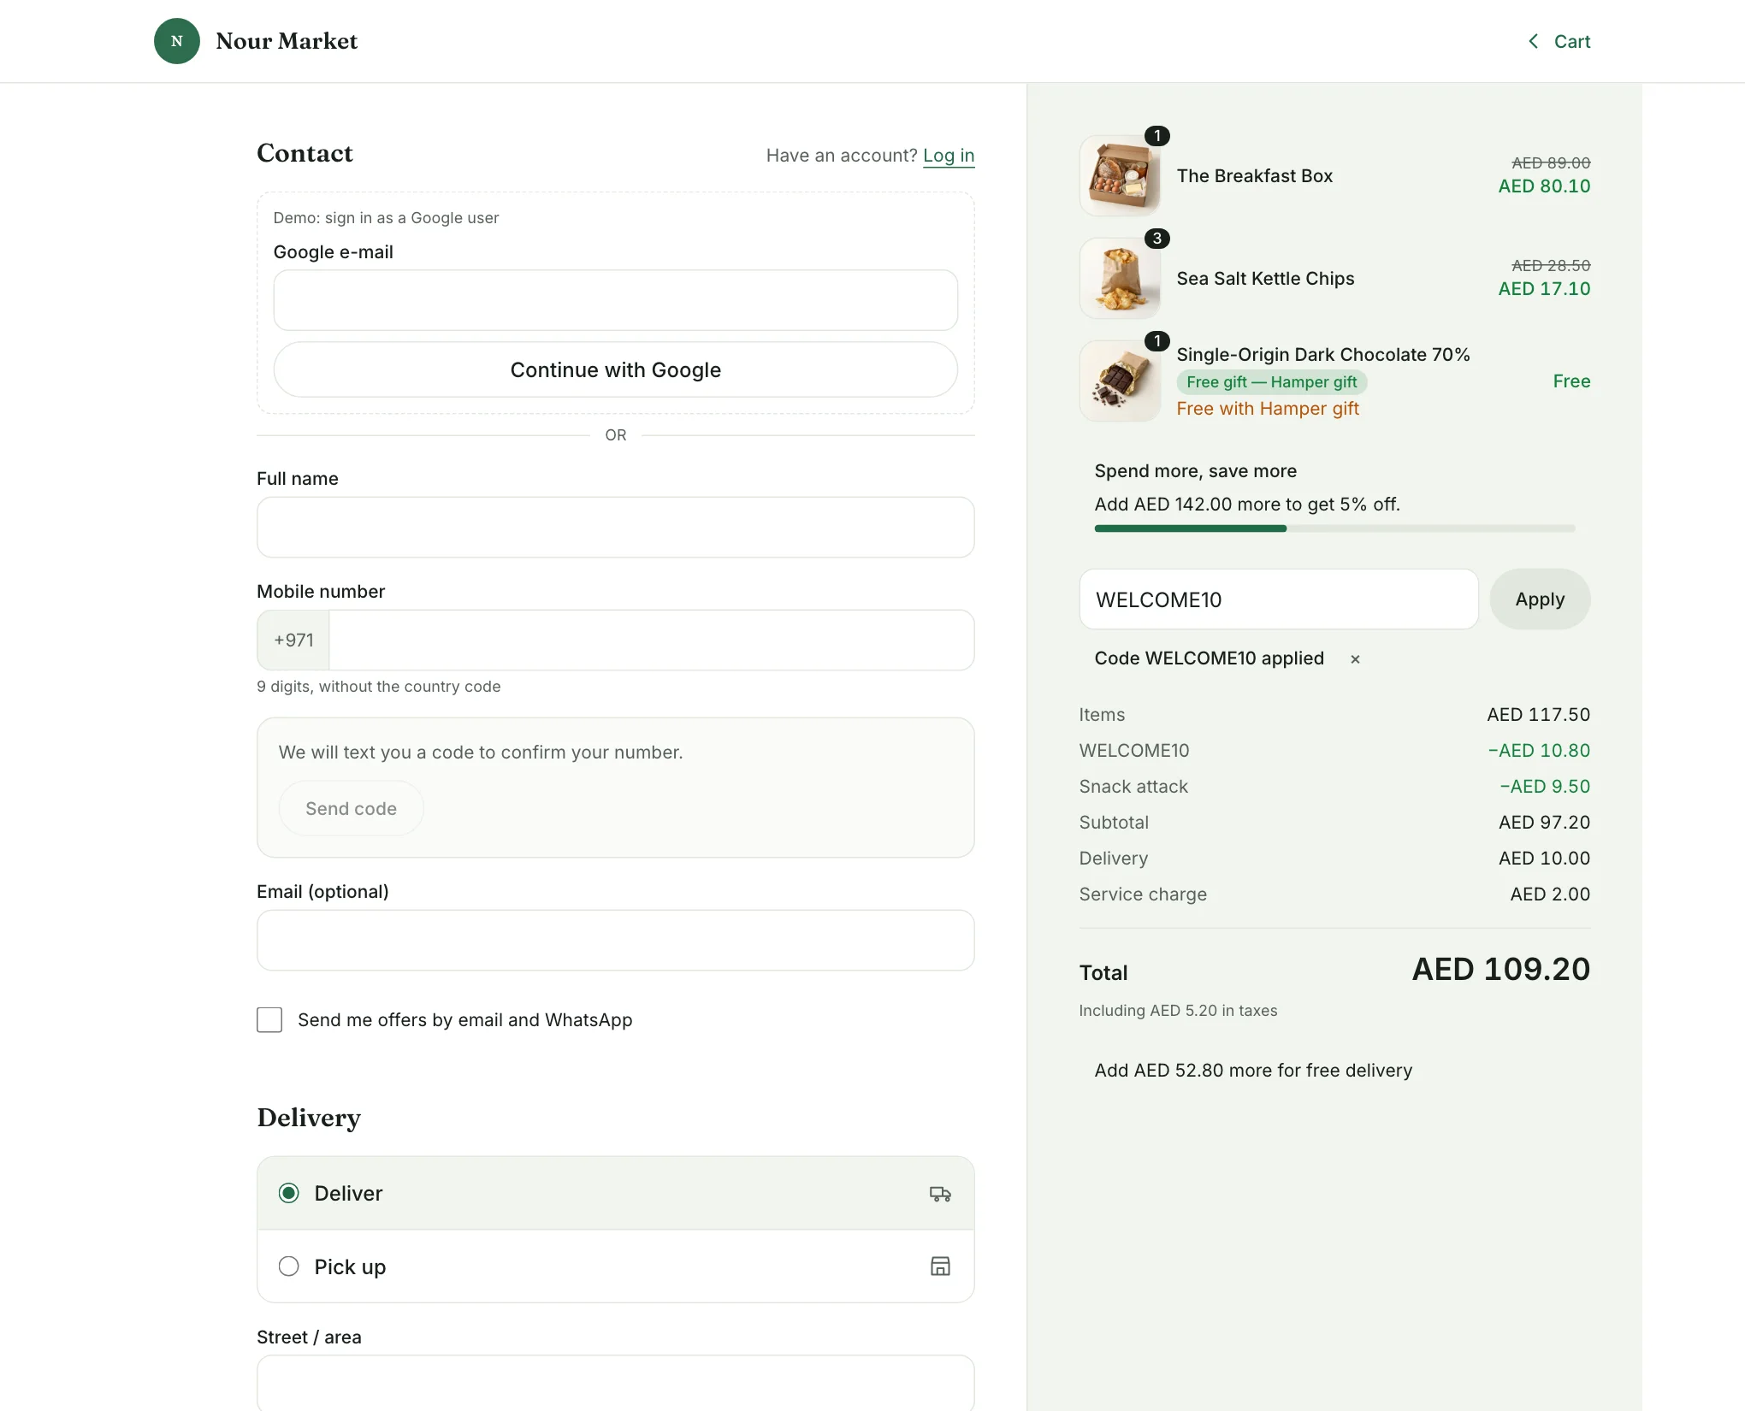Click the Nour Market round logo

coord(177,41)
